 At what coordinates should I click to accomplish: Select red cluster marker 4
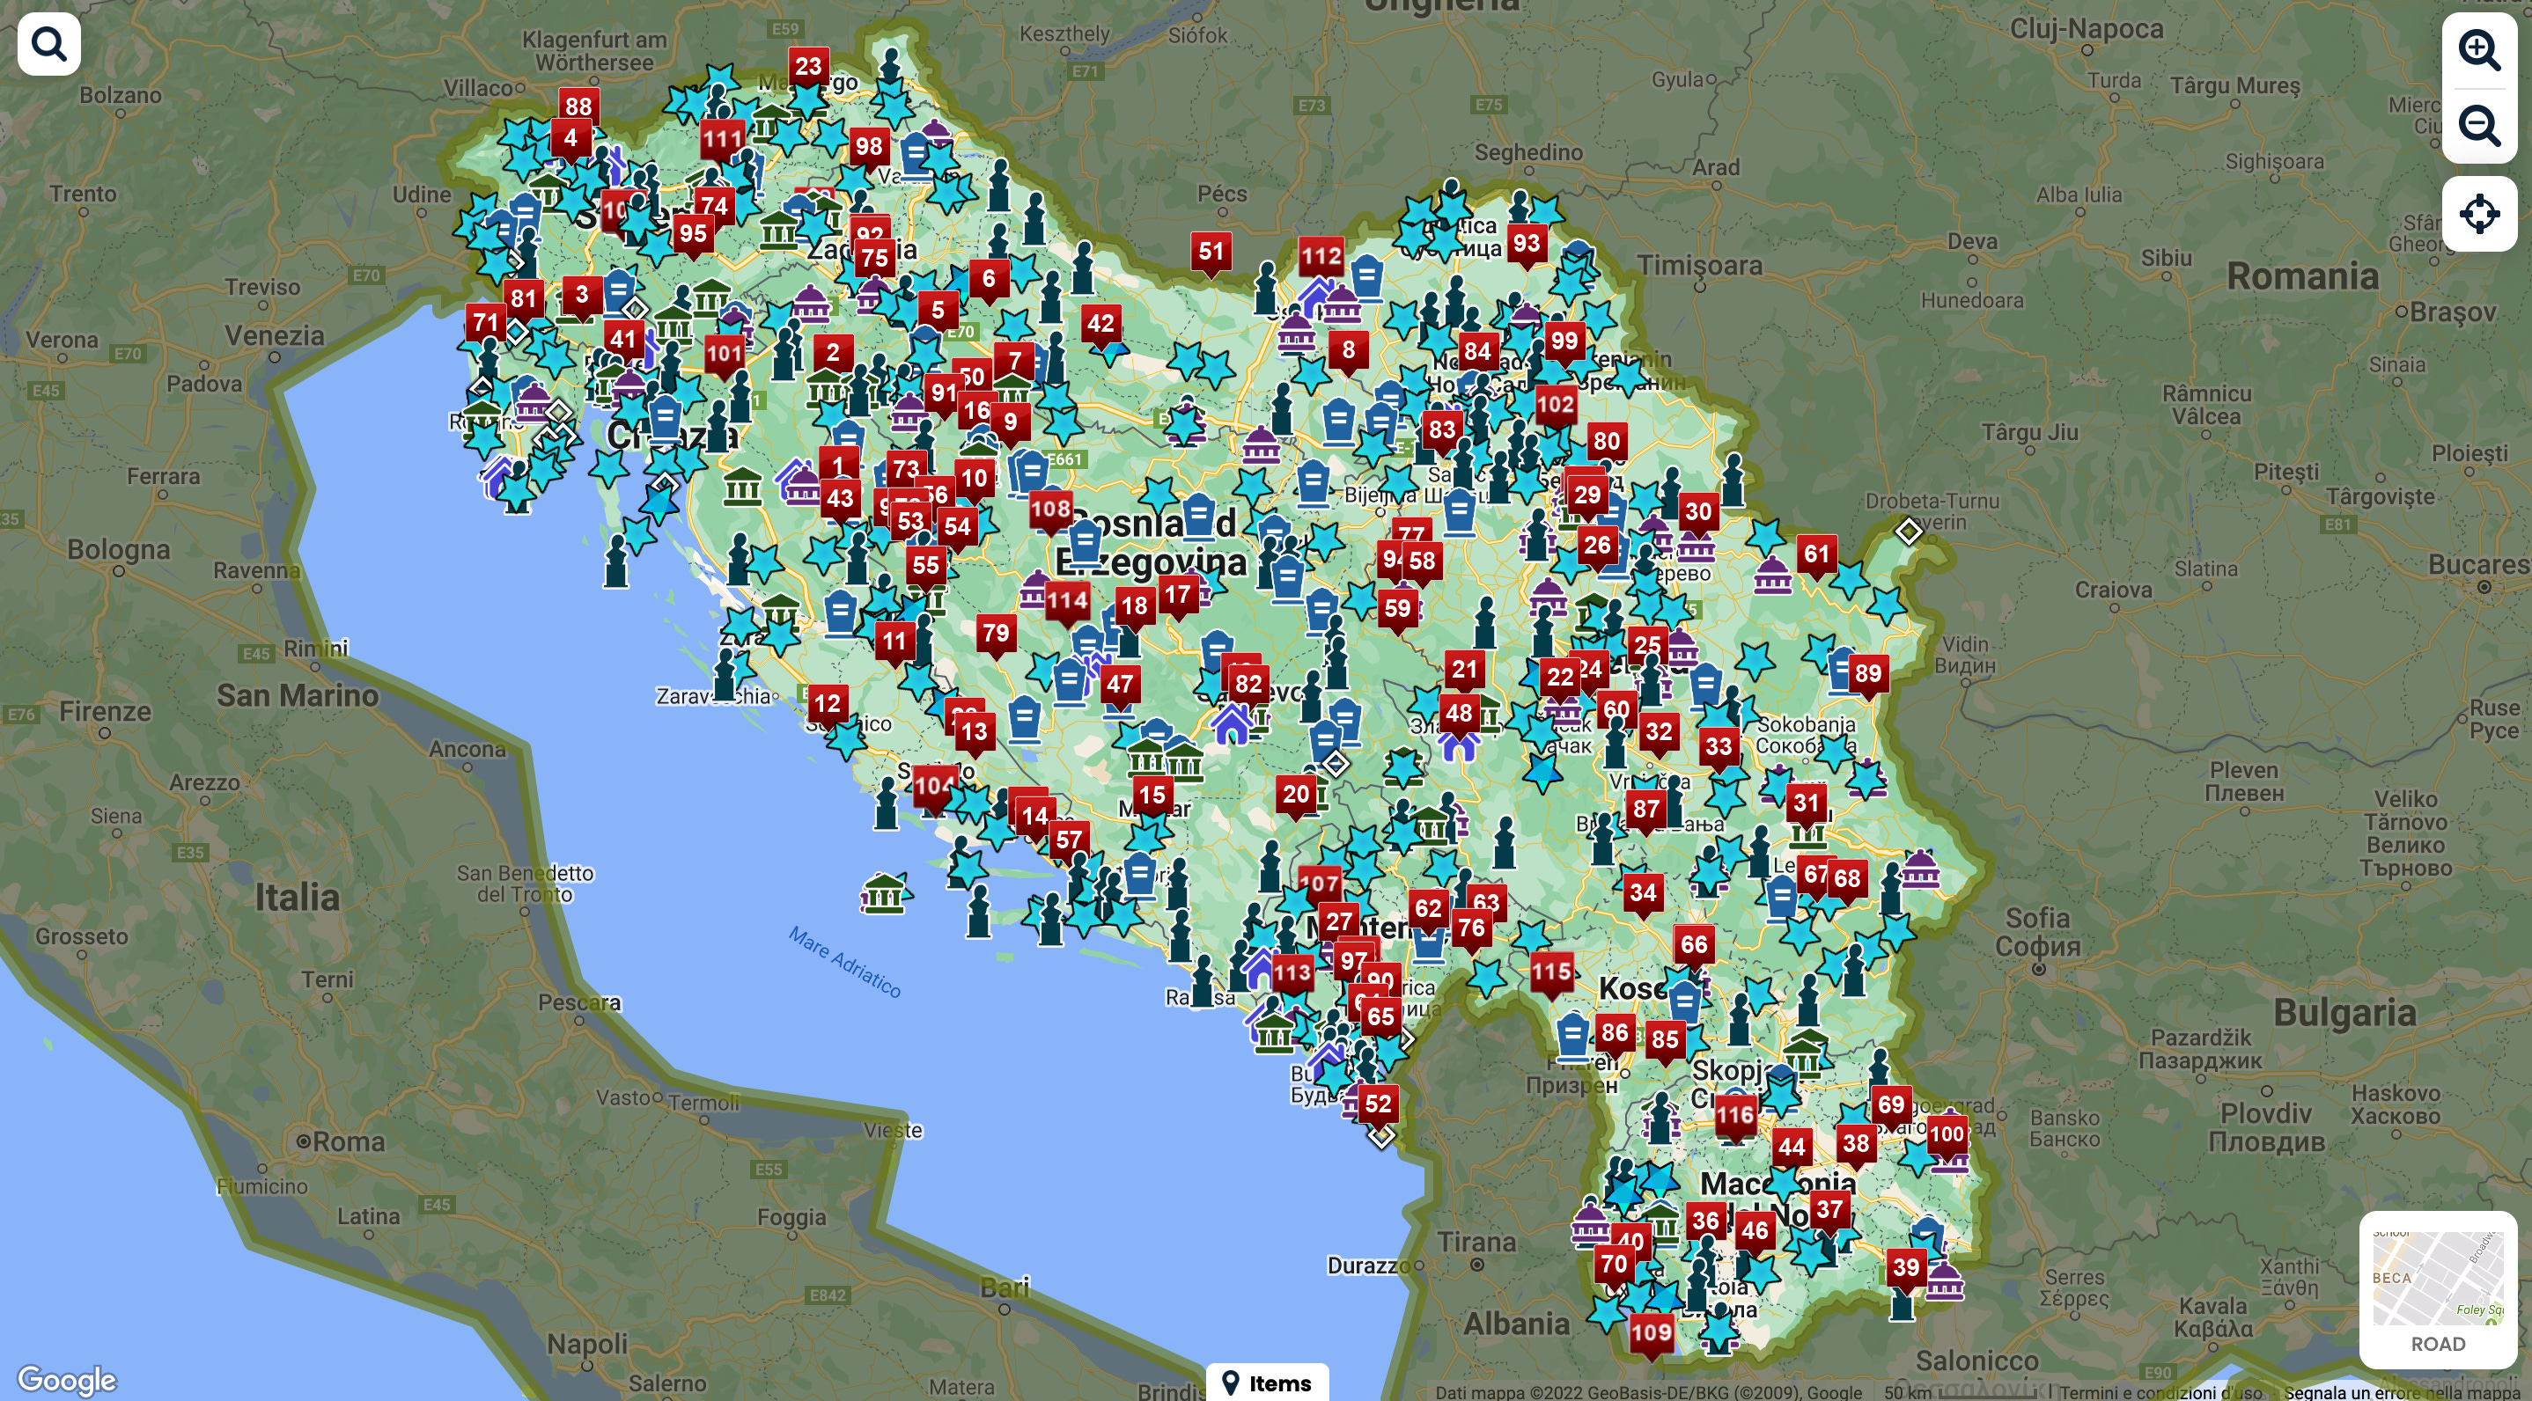[x=570, y=140]
